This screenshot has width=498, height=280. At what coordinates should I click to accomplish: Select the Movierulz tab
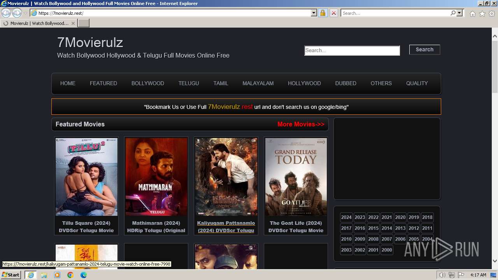tap(39, 23)
